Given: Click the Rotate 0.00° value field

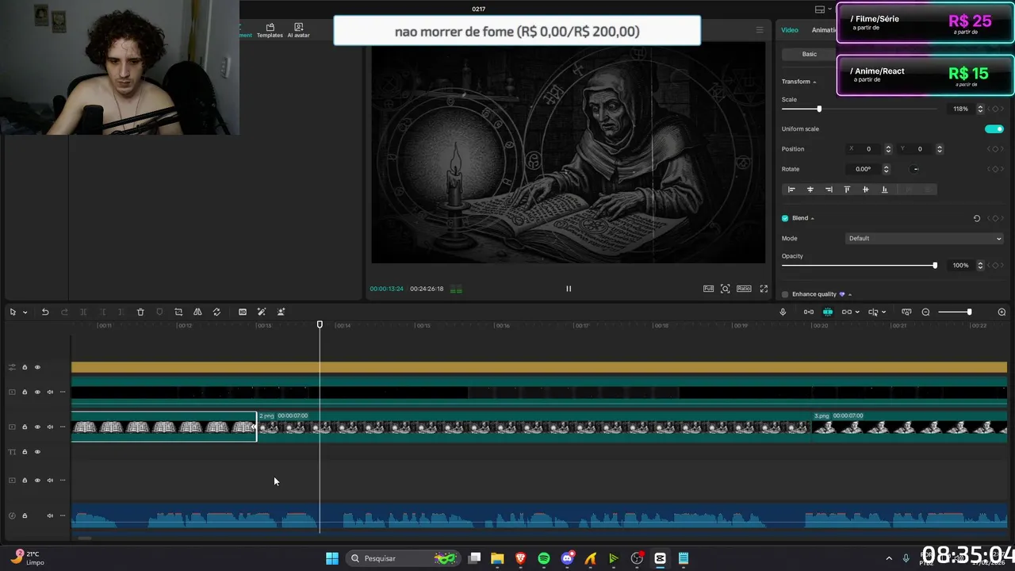Looking at the screenshot, I should 863,169.
